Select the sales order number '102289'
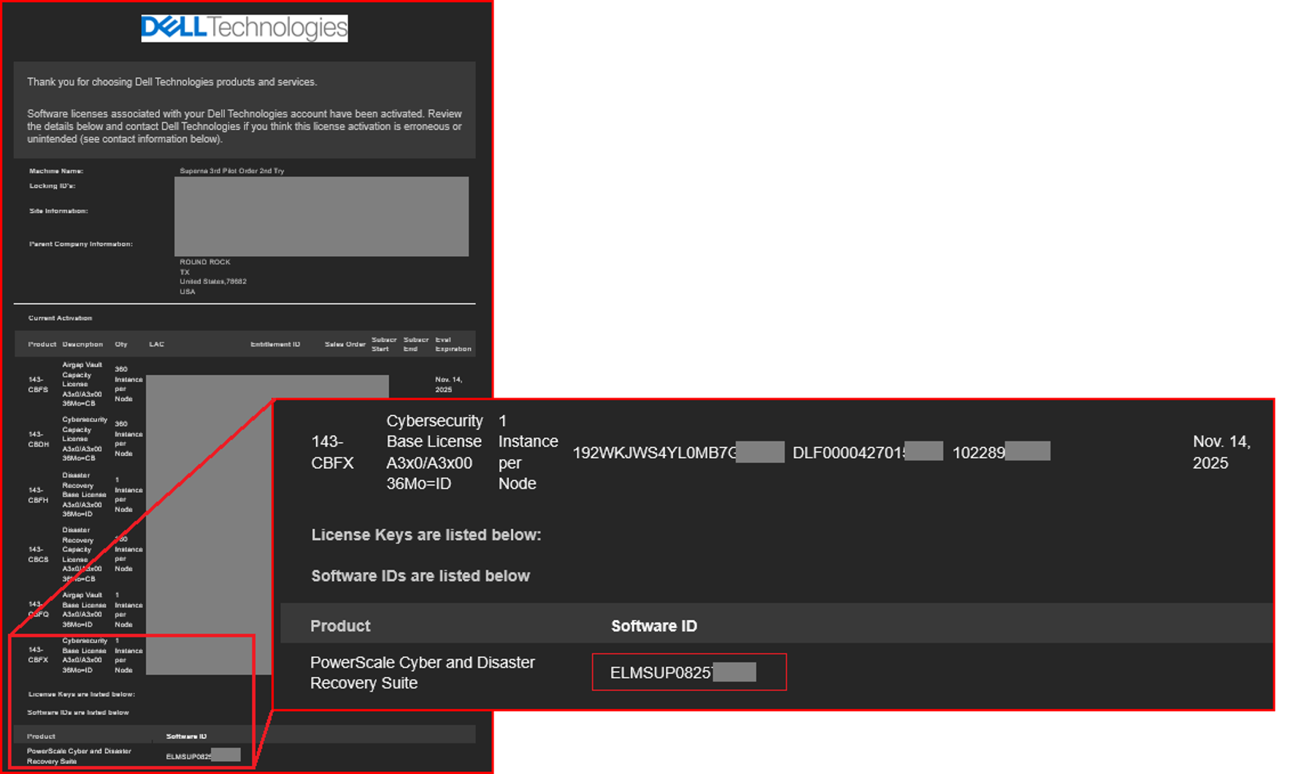This screenshot has width=1314, height=774. coord(979,453)
